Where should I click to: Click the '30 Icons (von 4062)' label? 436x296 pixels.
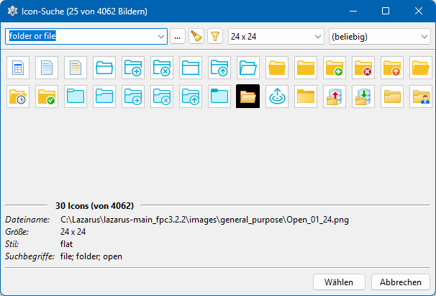click(x=94, y=205)
